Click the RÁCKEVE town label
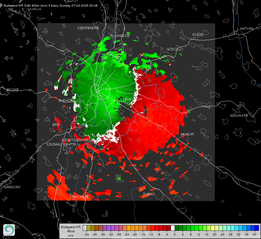The image size is (261, 239). coord(81,197)
